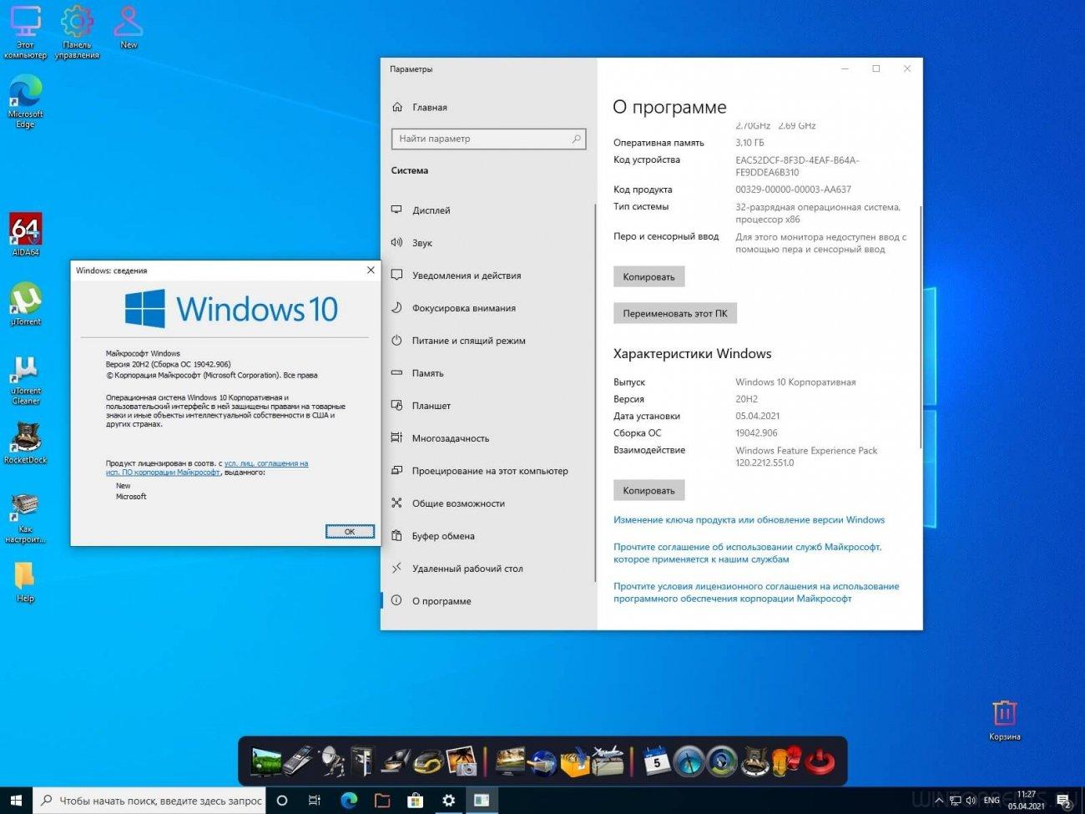Click the photo camera icon in dock
Image resolution: width=1085 pixels, height=814 pixels.
click(x=461, y=761)
